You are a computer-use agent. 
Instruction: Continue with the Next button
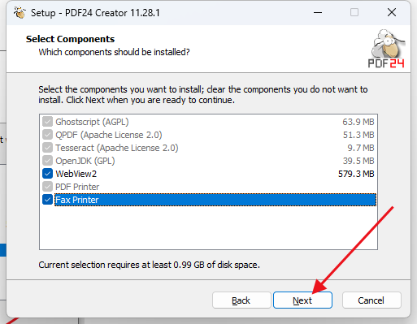[302, 300]
